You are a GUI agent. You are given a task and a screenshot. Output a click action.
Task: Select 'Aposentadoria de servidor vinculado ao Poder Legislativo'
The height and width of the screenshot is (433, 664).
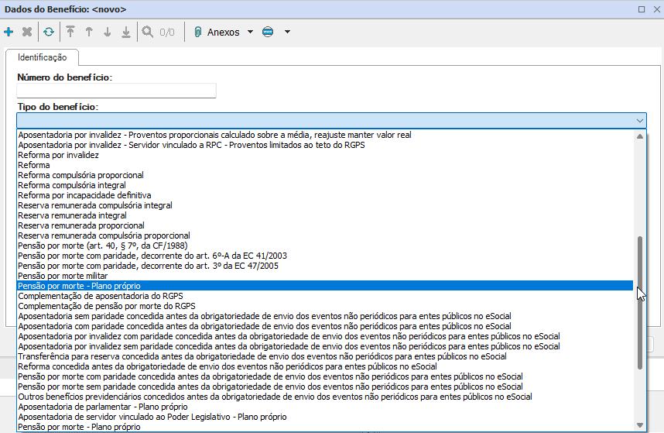pyautogui.click(x=325, y=417)
